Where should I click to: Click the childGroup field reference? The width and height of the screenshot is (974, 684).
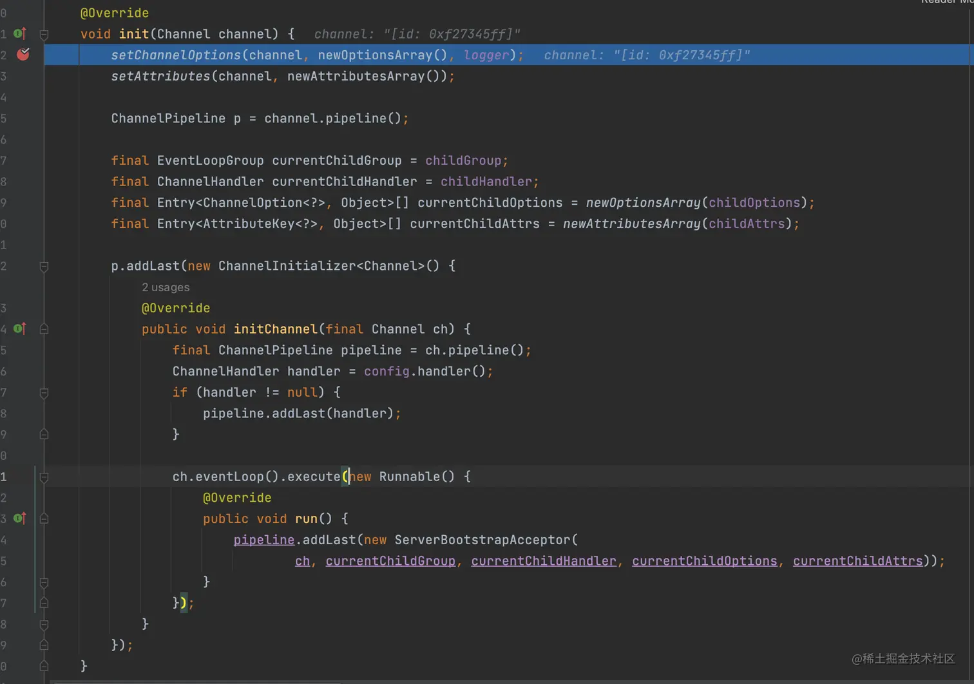(x=463, y=160)
